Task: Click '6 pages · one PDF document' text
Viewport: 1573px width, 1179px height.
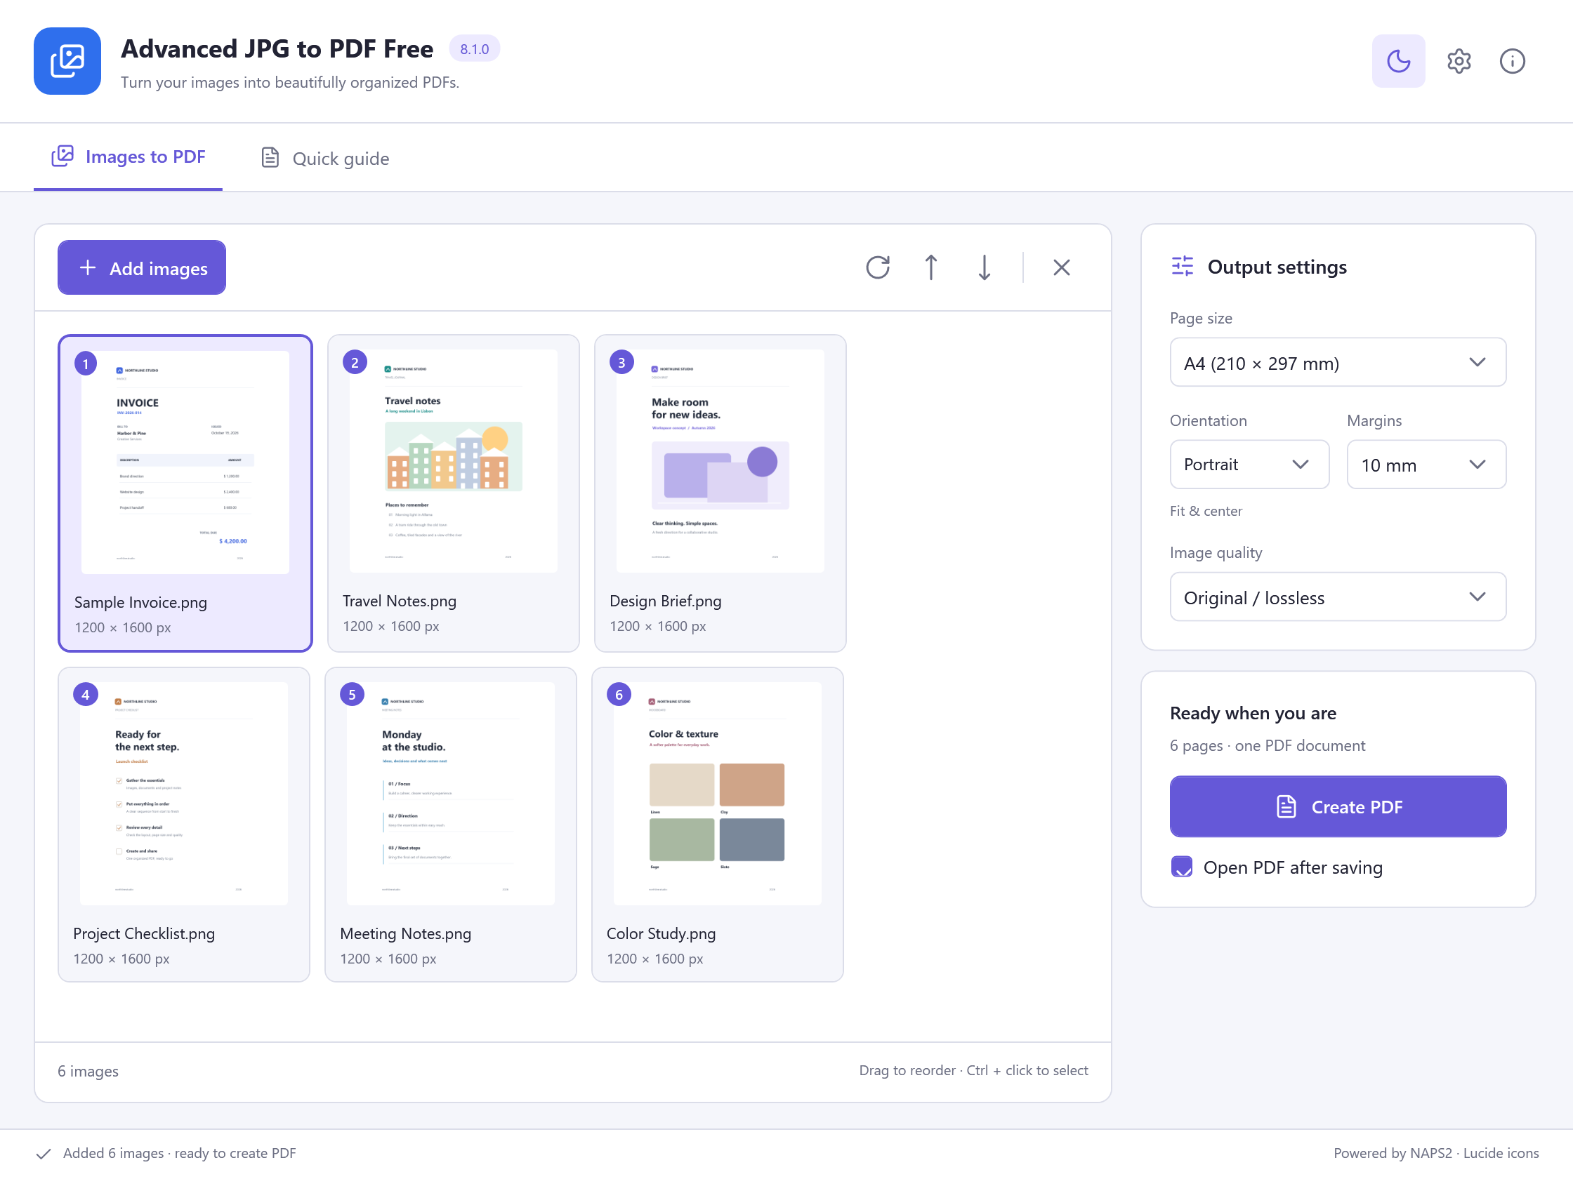Action: (1268, 745)
